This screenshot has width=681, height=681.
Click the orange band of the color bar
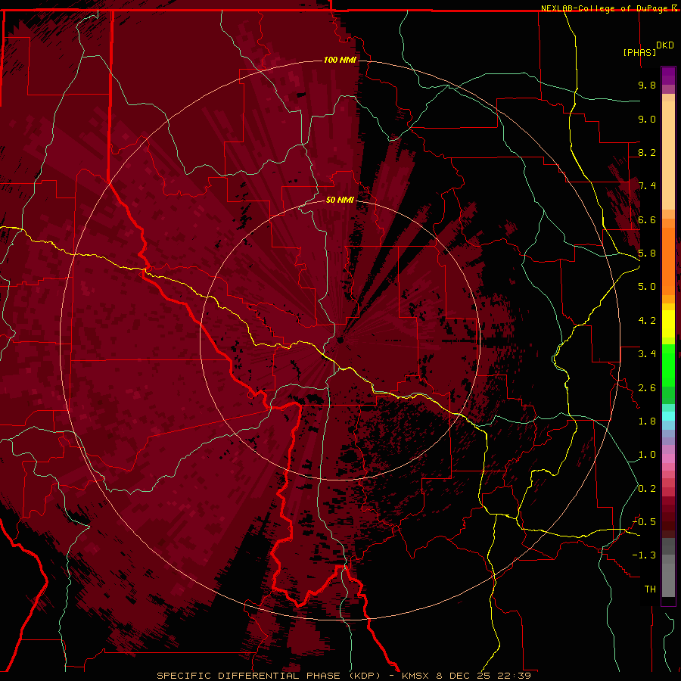(x=668, y=260)
